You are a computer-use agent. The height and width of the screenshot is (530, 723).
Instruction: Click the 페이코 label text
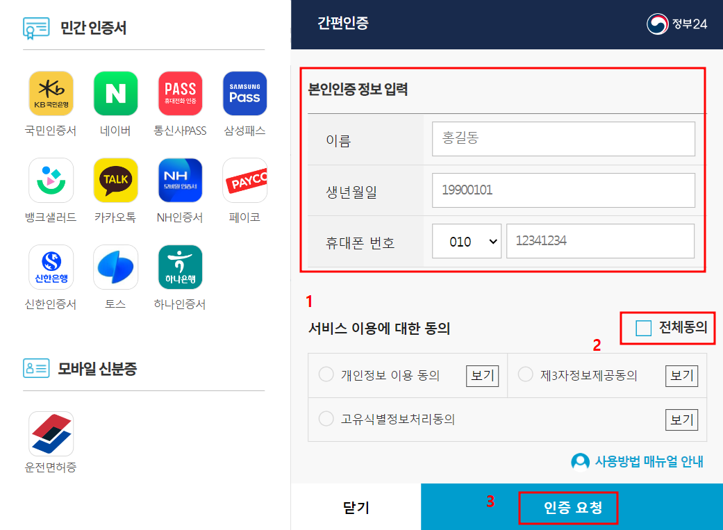[244, 217]
